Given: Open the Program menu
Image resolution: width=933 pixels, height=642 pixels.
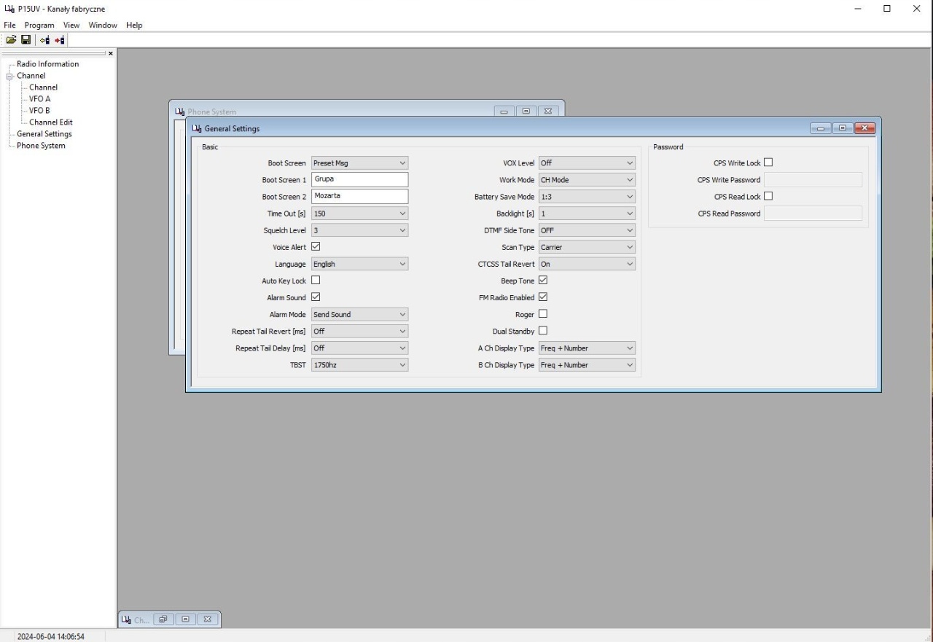Looking at the screenshot, I should point(39,25).
